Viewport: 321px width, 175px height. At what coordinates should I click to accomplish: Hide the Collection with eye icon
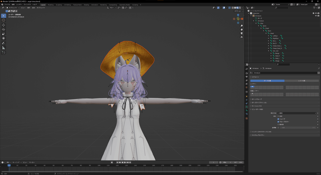click(x=316, y=13)
